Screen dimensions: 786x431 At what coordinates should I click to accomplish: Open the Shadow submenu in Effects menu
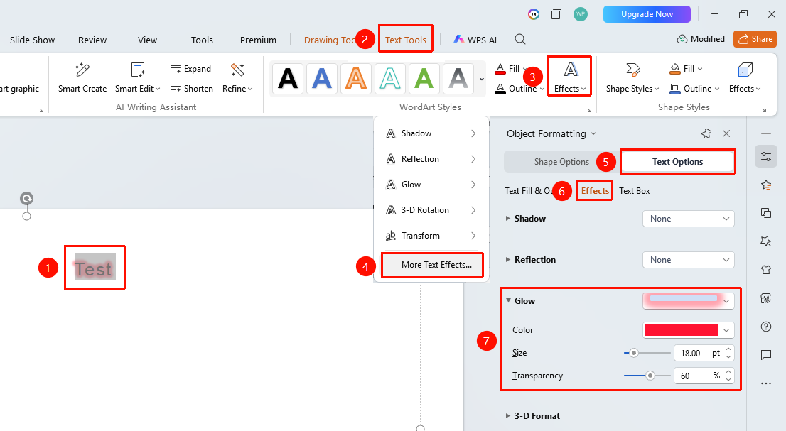[x=431, y=133]
